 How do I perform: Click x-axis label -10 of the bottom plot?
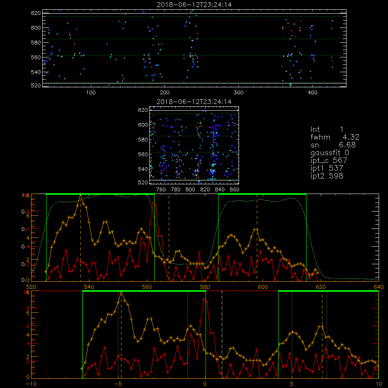(x=31, y=384)
